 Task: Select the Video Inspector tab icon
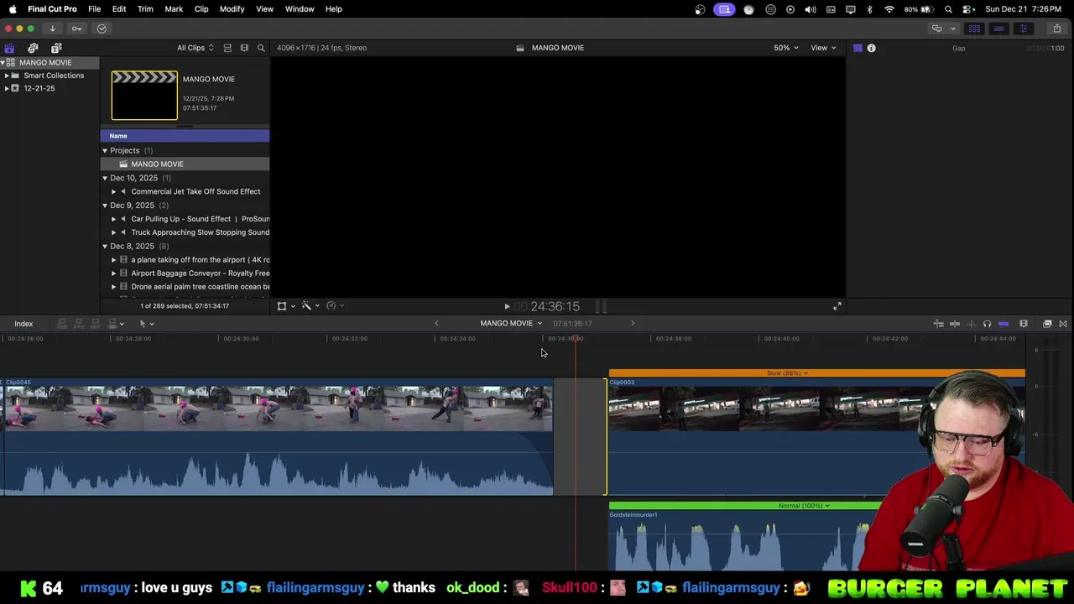coord(858,48)
